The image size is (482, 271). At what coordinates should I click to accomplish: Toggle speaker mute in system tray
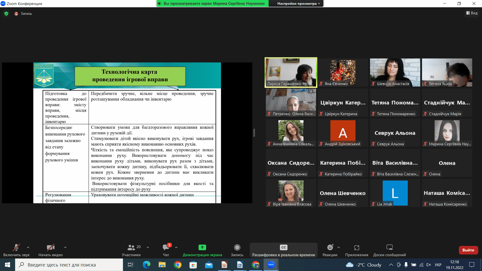click(x=429, y=265)
